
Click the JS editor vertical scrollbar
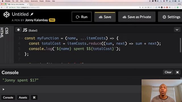(180, 45)
